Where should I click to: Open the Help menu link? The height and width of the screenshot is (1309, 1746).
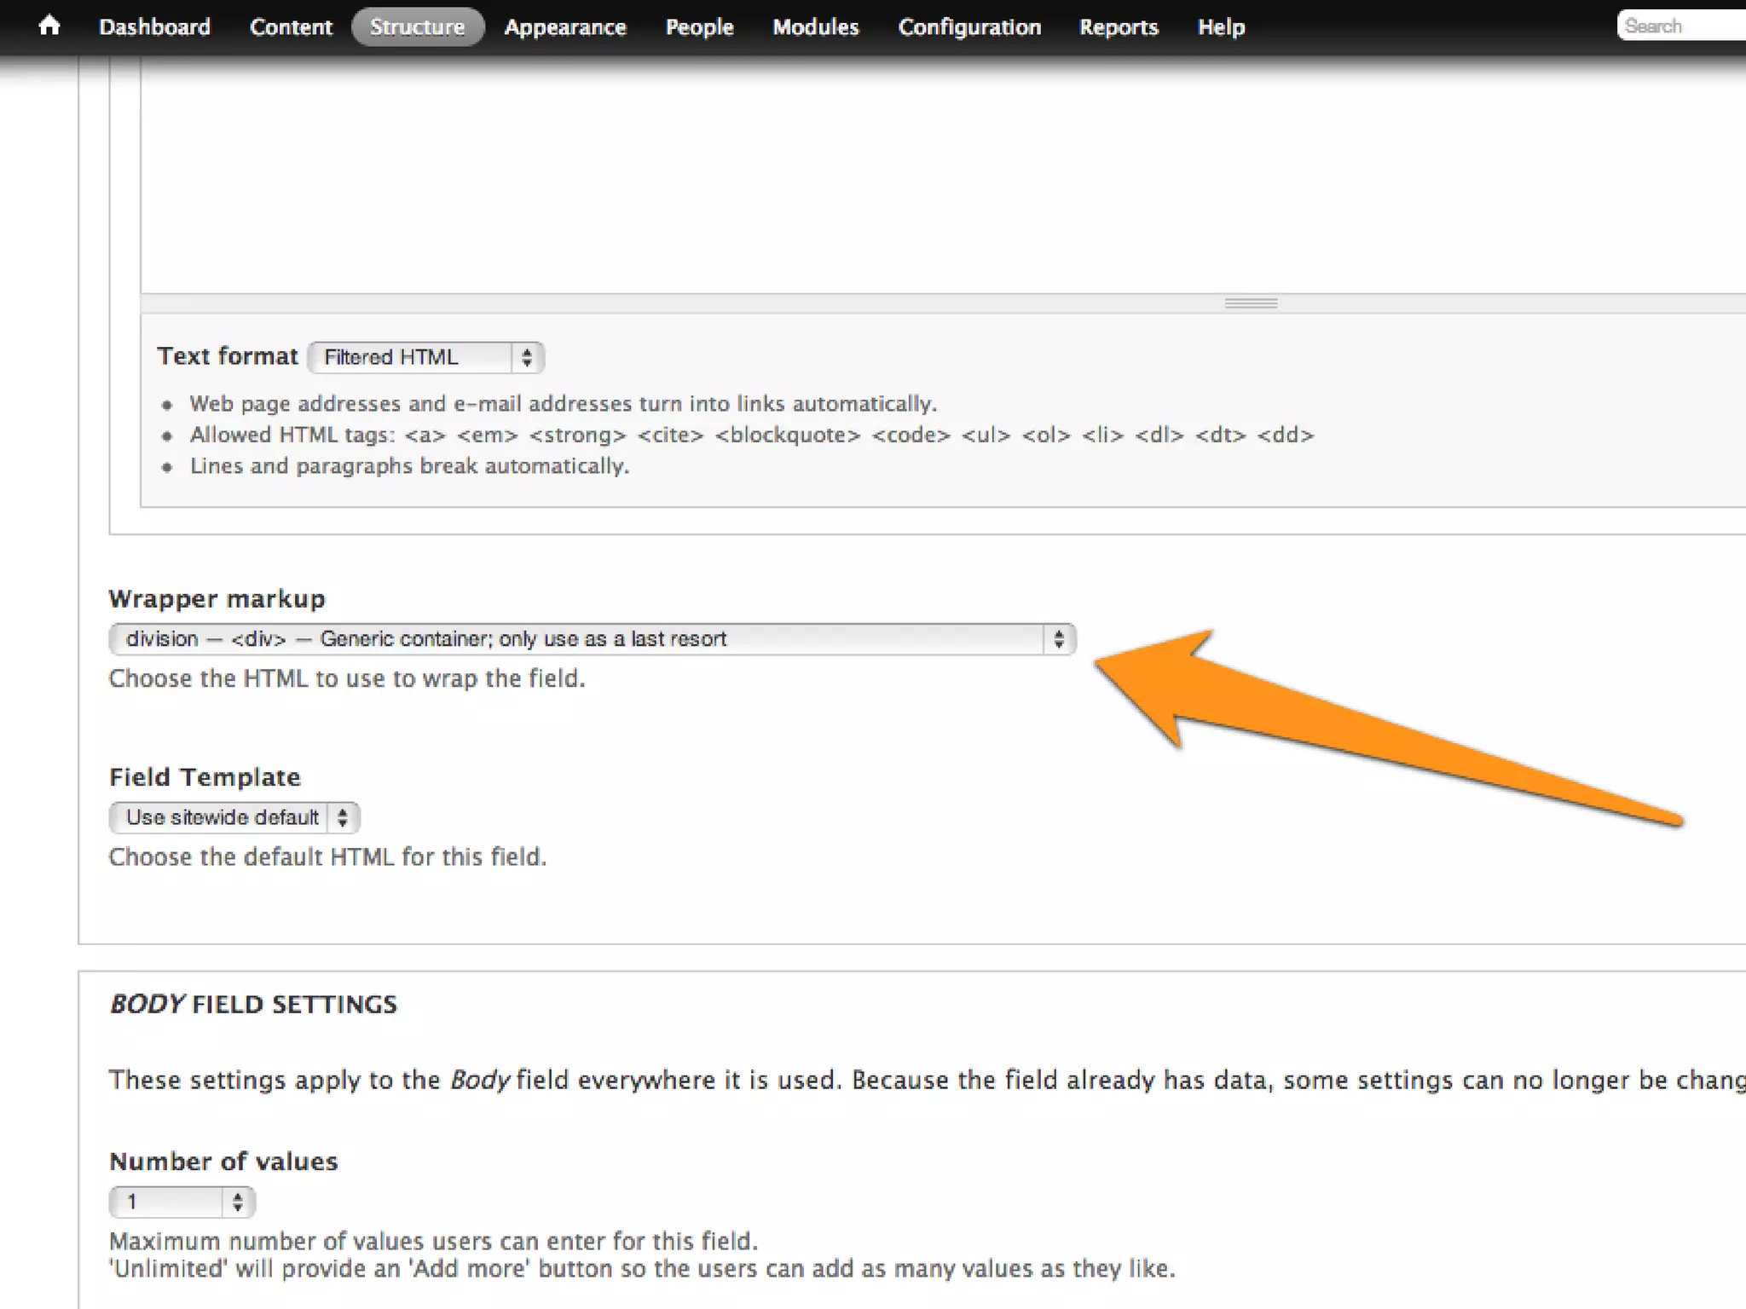point(1221,27)
